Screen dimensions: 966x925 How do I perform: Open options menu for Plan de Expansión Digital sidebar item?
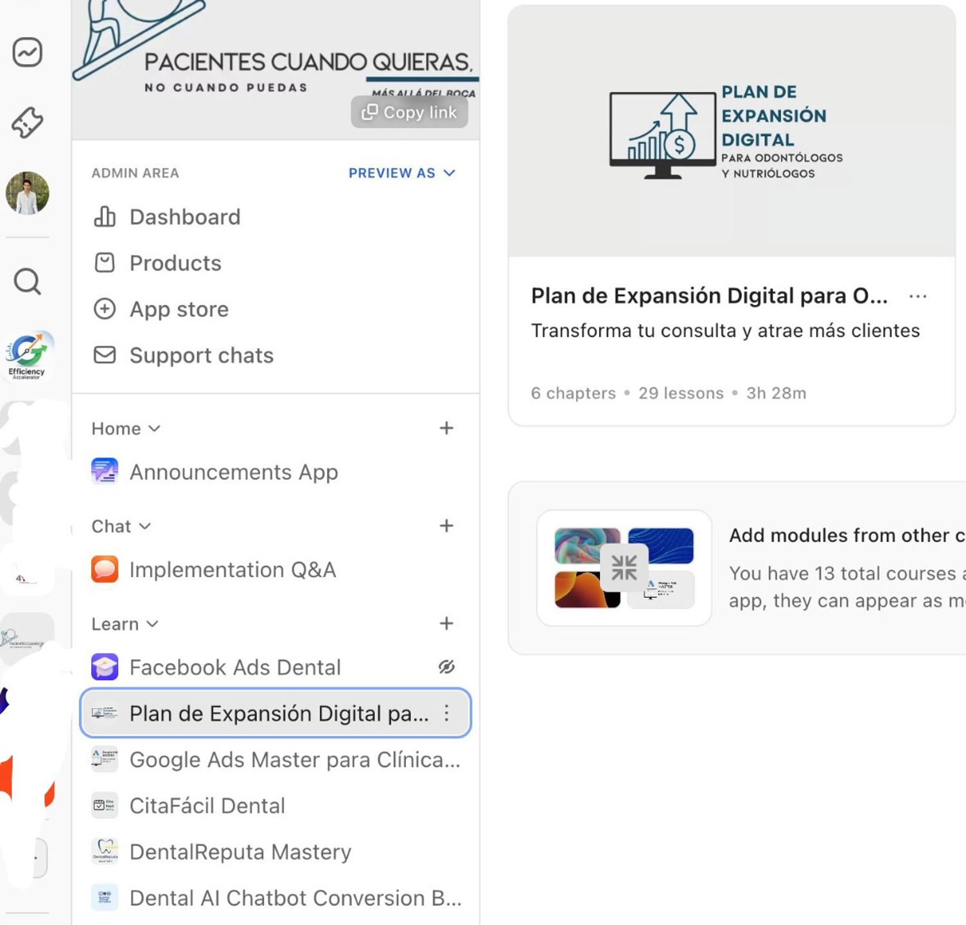[x=446, y=713]
